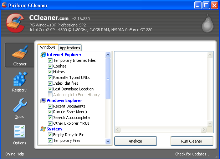Screen dimensions: 220x159
Task: Click the Analyze button
Action: [135, 141]
